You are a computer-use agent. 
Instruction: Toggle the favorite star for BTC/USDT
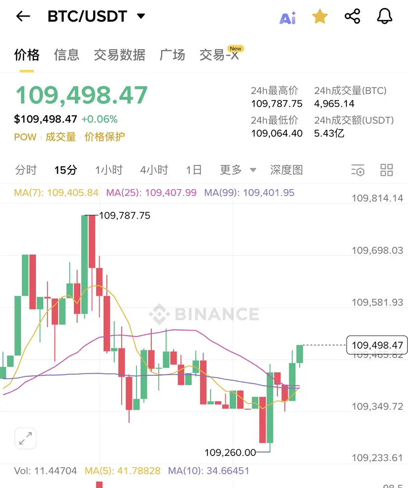tap(320, 16)
